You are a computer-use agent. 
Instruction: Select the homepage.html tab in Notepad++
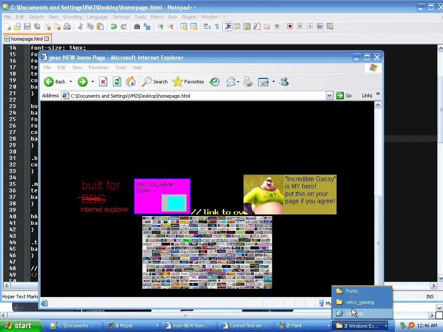[27, 38]
